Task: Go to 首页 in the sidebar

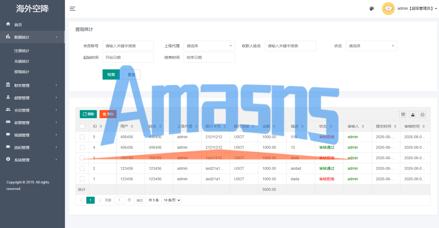Action: point(18,25)
